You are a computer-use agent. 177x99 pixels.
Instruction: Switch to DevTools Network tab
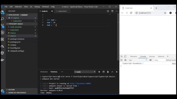pyautogui.click(x=161, y=56)
